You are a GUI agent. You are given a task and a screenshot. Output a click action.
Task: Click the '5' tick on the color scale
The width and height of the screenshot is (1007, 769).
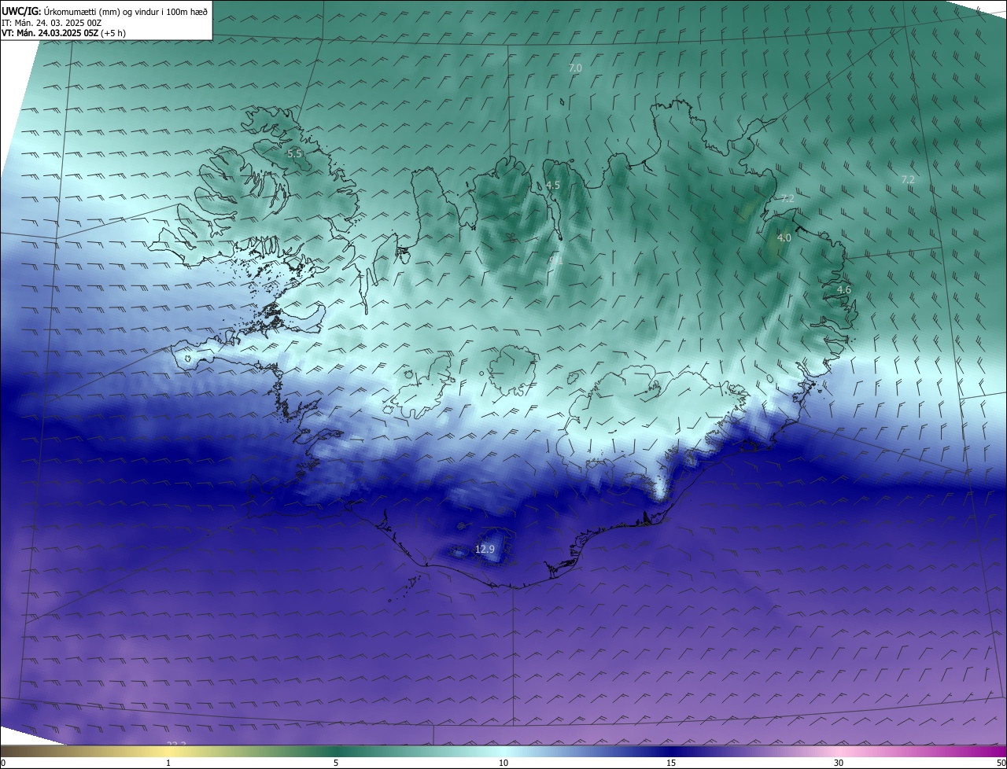click(336, 763)
